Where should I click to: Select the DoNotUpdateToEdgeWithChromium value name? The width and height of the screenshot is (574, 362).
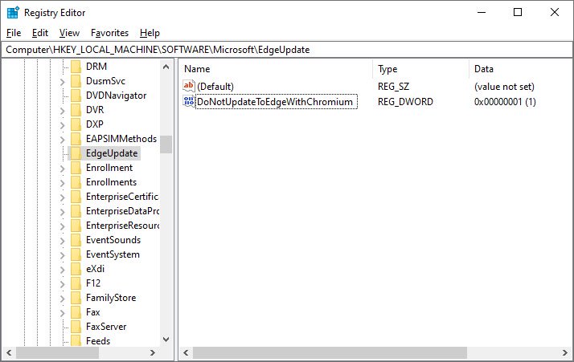(275, 102)
